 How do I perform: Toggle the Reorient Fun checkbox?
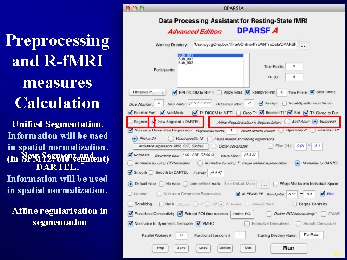(x=130, y=113)
